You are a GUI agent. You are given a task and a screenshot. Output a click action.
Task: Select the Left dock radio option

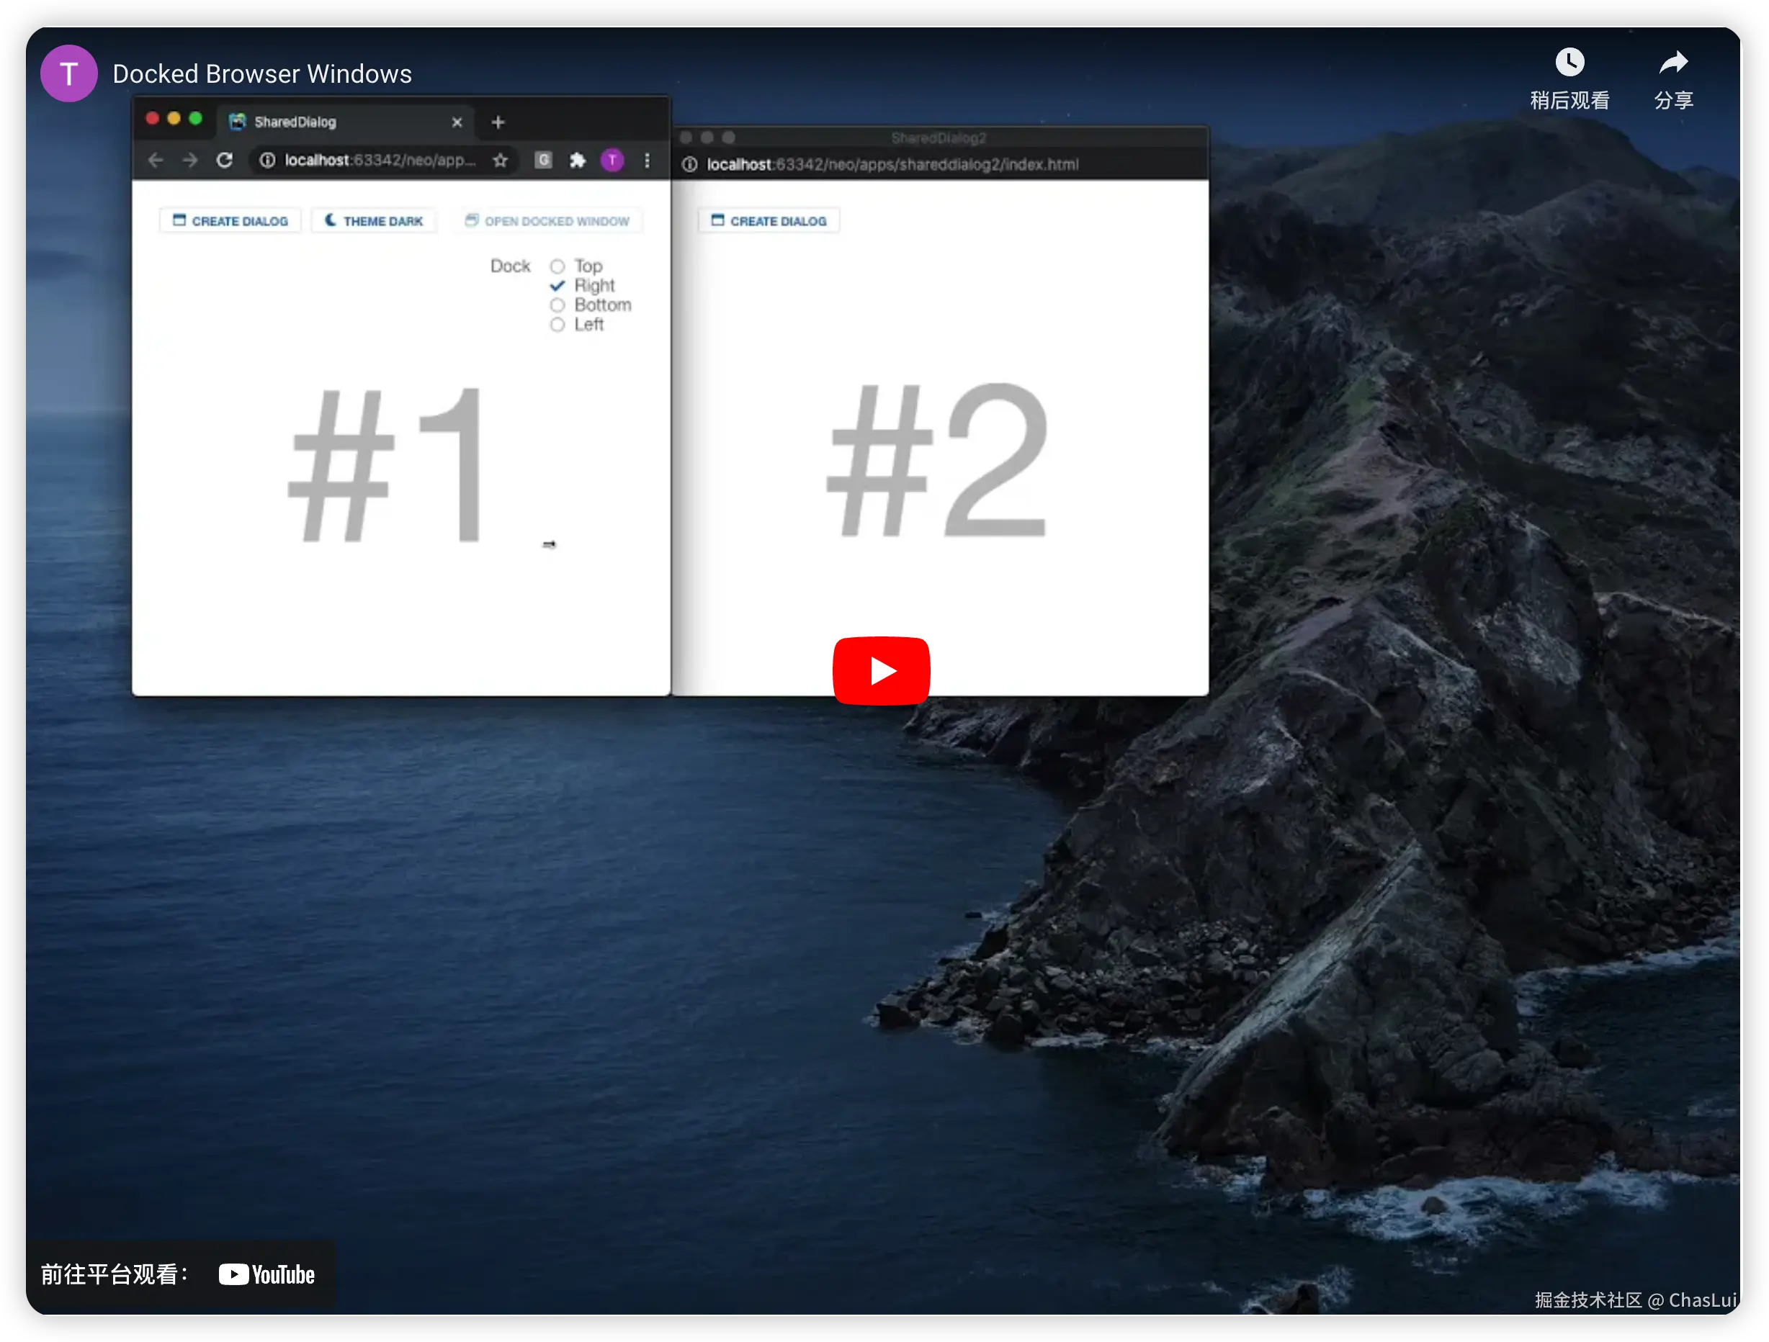(x=557, y=325)
